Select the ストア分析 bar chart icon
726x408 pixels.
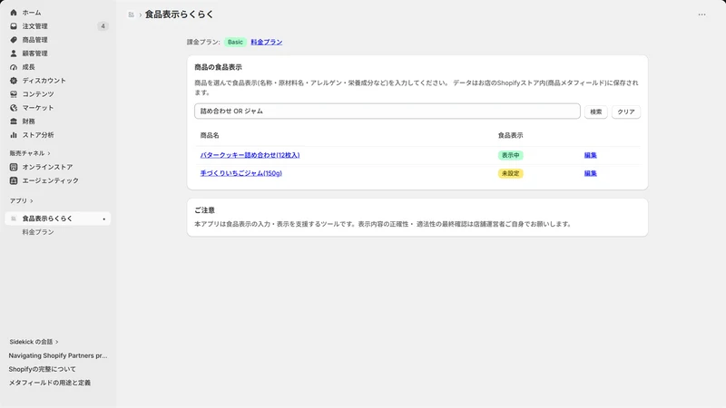coord(14,135)
